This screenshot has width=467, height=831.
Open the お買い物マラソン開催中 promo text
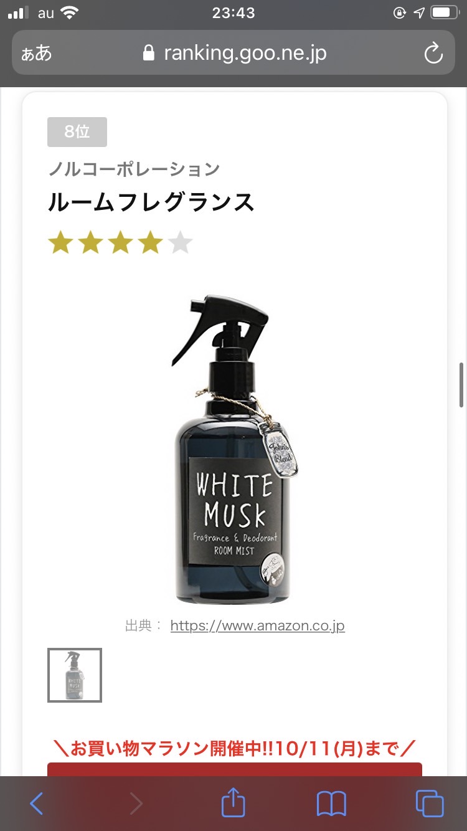pyautogui.click(x=235, y=748)
